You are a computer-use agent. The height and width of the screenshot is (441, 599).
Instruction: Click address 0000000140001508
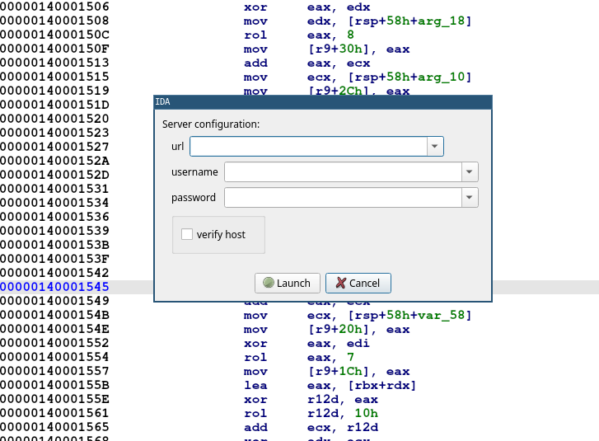[54, 21]
